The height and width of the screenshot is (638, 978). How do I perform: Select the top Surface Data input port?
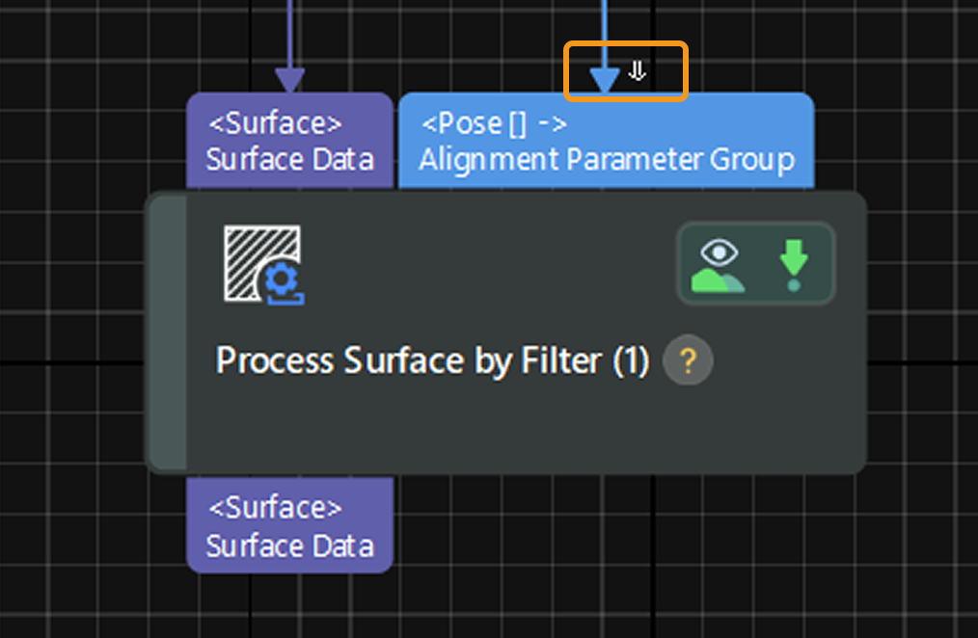coord(289,141)
